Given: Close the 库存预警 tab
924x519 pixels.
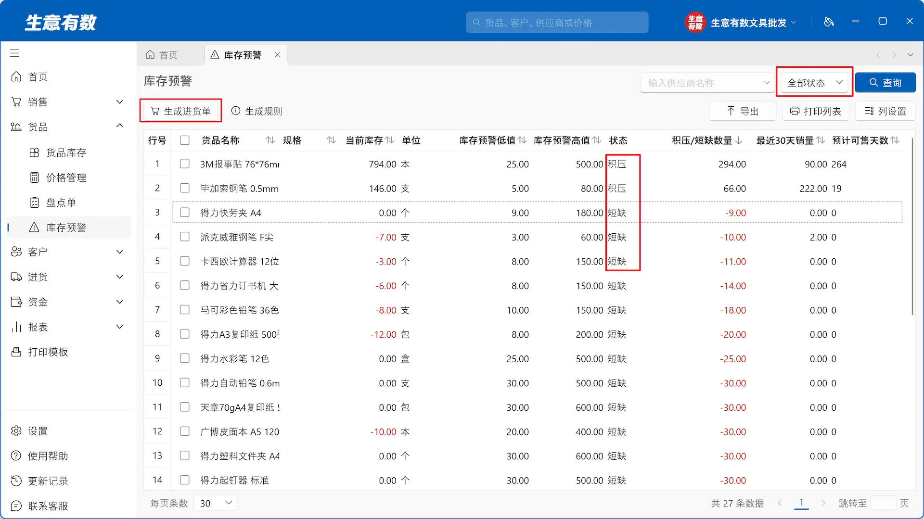Looking at the screenshot, I should (278, 55).
